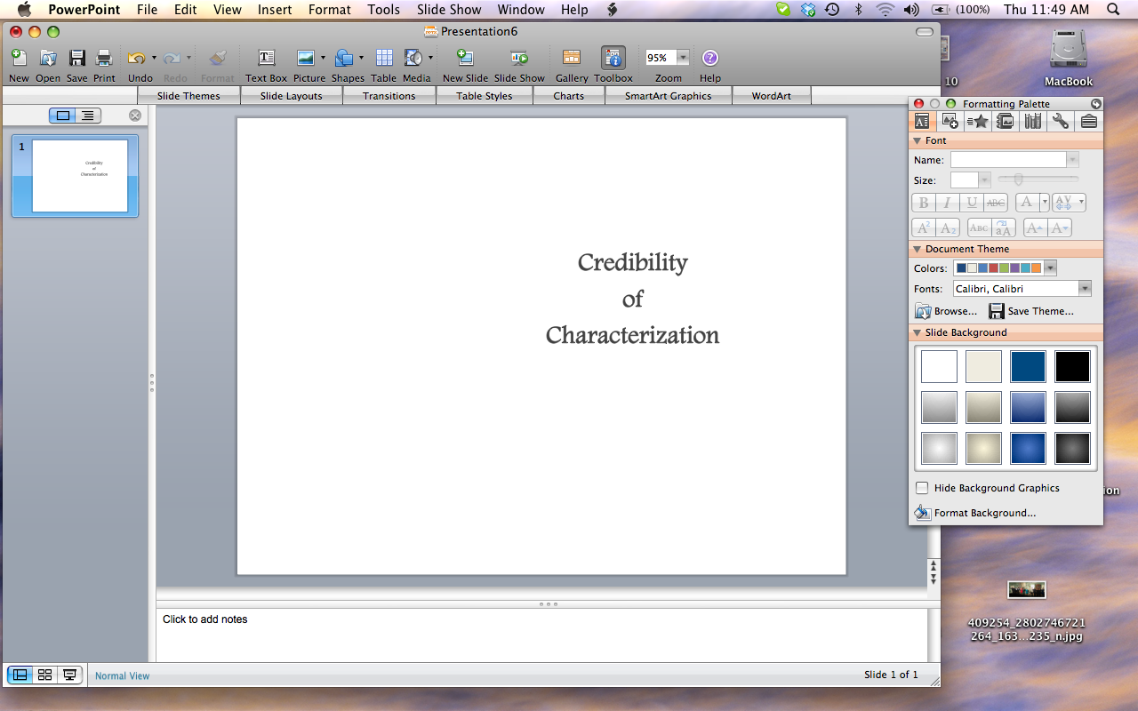Image resolution: width=1138 pixels, height=711 pixels.
Task: Click the Save Theme... button
Action: coord(1031,311)
